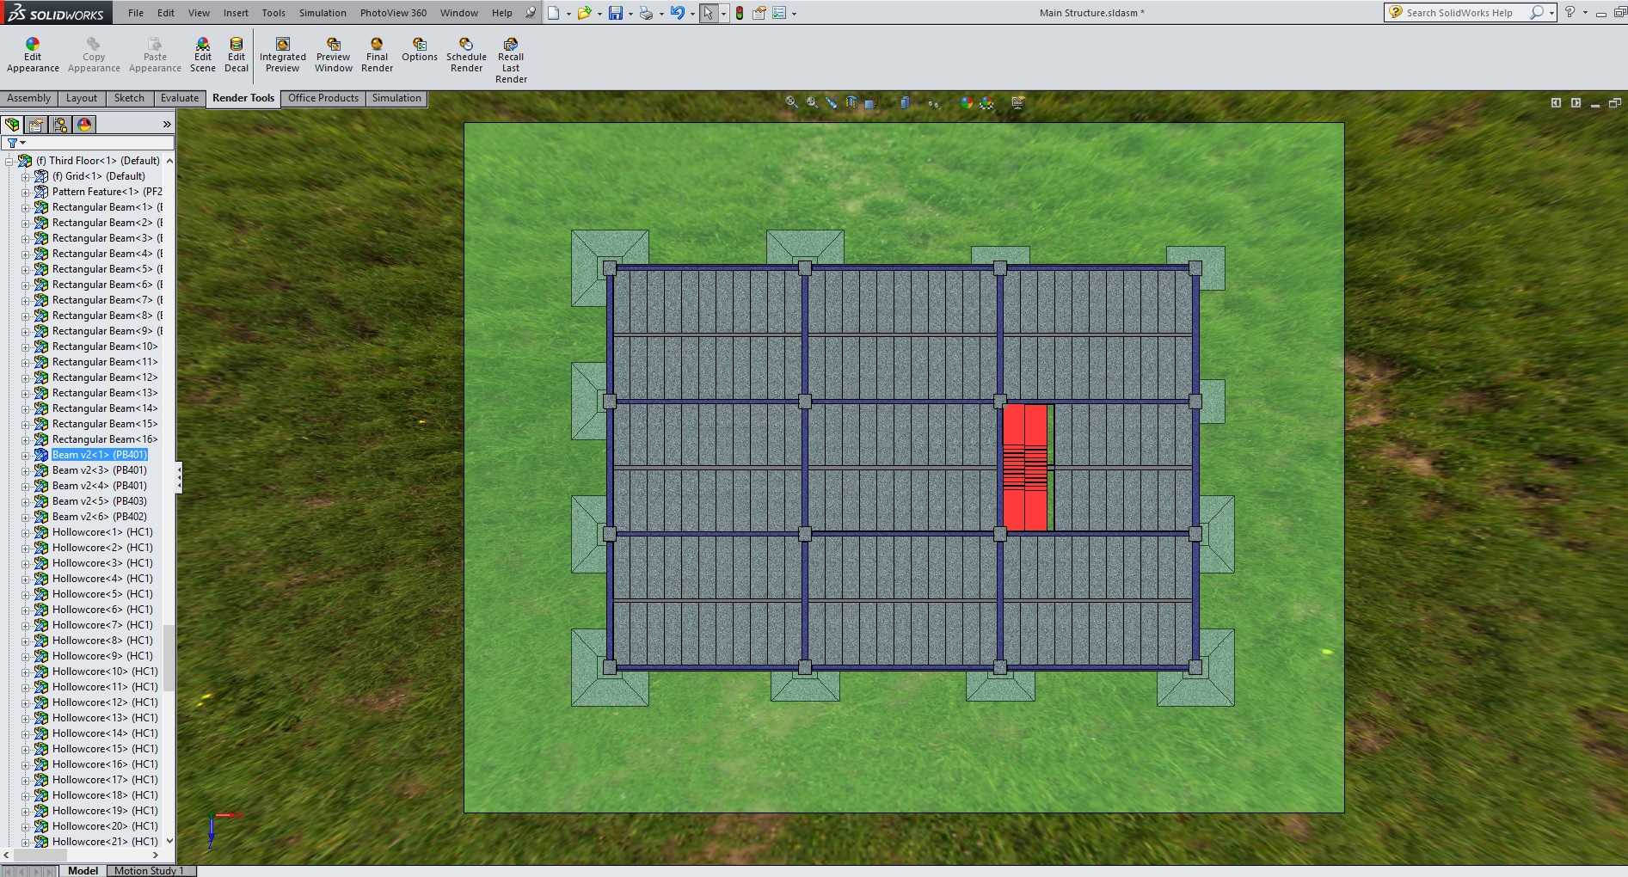Screen dimensions: 1628x877
Task: Open the Edit Decal tool
Action: pyautogui.click(x=237, y=55)
